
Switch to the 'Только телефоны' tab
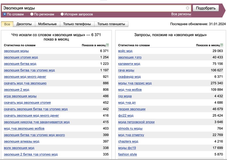77,24
